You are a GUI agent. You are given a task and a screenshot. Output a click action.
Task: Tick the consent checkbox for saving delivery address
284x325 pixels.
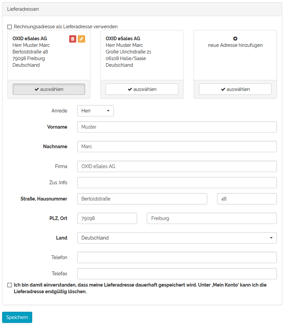[10, 285]
